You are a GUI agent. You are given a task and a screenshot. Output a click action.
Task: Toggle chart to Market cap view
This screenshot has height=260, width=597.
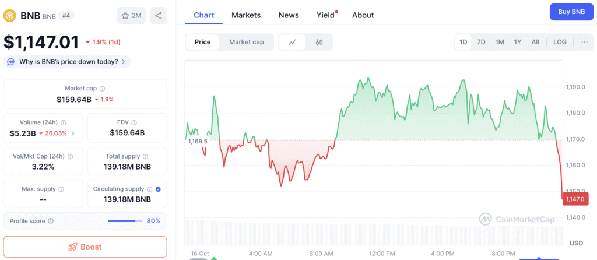coord(246,42)
